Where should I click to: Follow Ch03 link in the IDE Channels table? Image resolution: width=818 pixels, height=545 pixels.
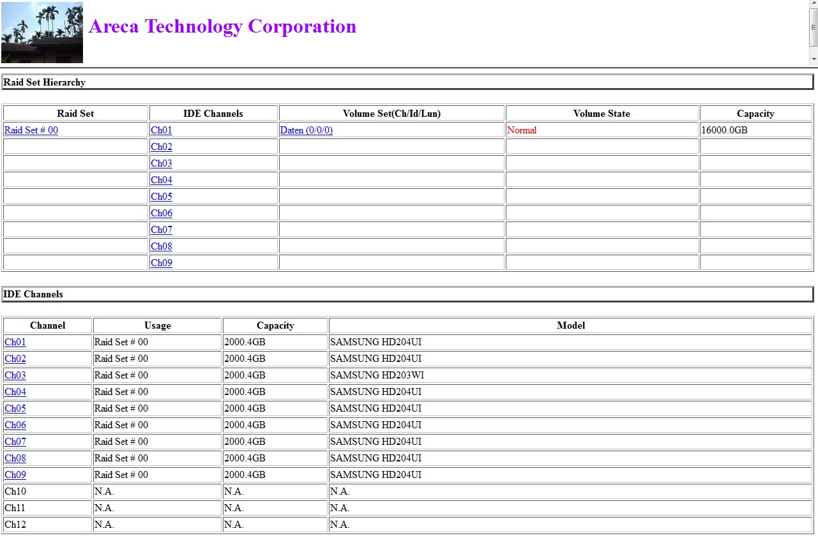(x=15, y=375)
